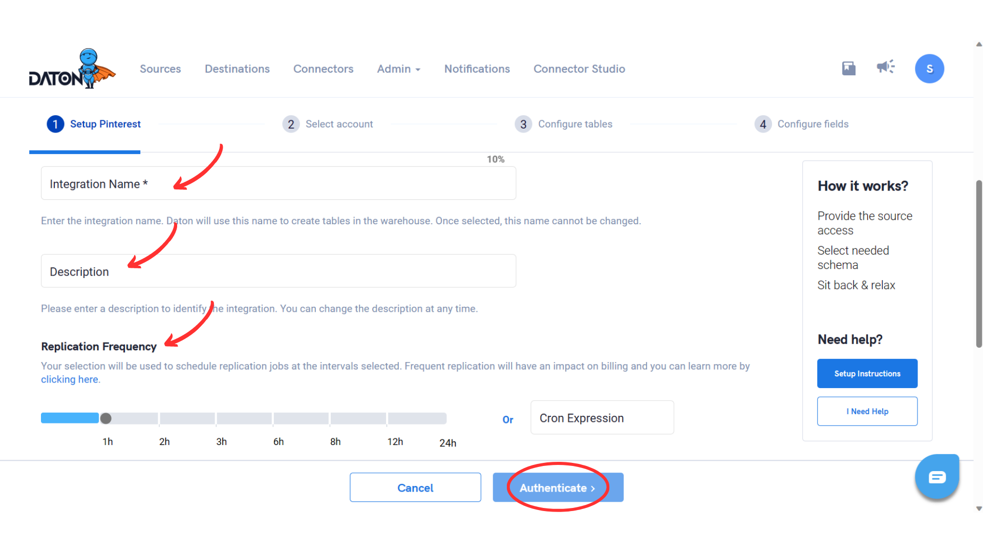This screenshot has width=983, height=553.
Task: Open Setup Instructions help
Action: click(x=867, y=374)
